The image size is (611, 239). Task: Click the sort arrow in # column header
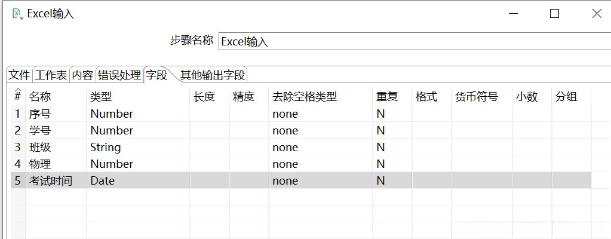click(18, 91)
